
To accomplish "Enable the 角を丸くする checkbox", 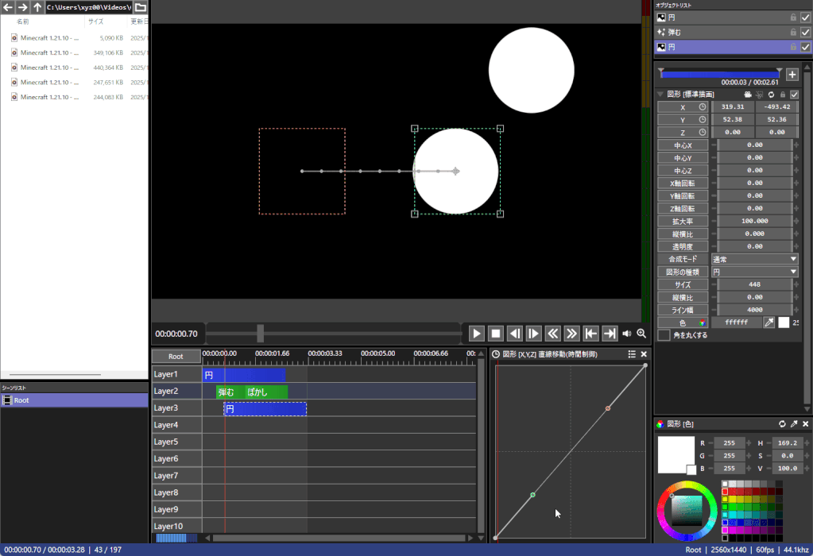I will click(664, 335).
